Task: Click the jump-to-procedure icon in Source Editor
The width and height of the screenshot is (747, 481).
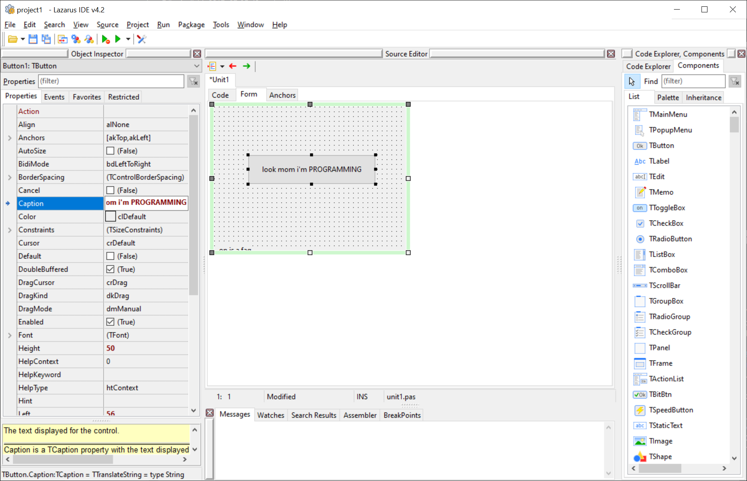Action: pos(212,66)
